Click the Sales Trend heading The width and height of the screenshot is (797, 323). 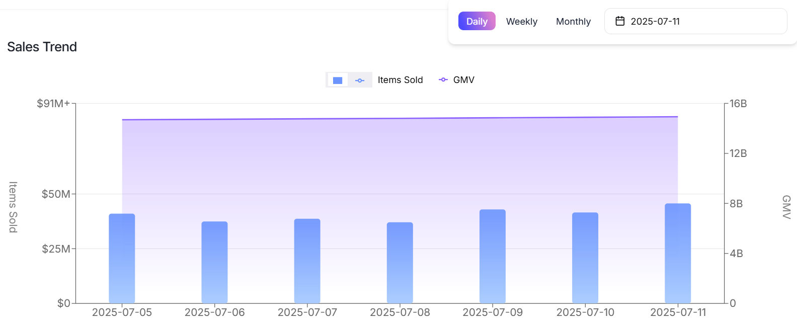42,47
